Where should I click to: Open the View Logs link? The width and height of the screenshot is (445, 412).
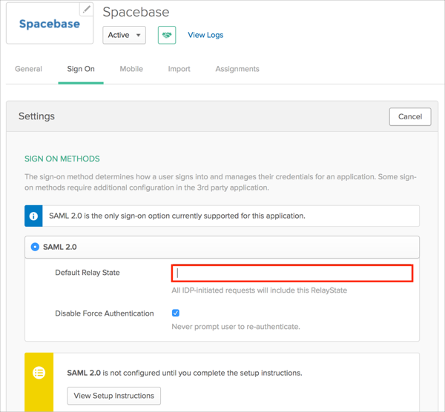[x=205, y=35]
